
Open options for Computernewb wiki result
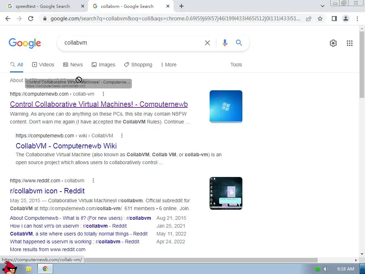[x=122, y=136]
